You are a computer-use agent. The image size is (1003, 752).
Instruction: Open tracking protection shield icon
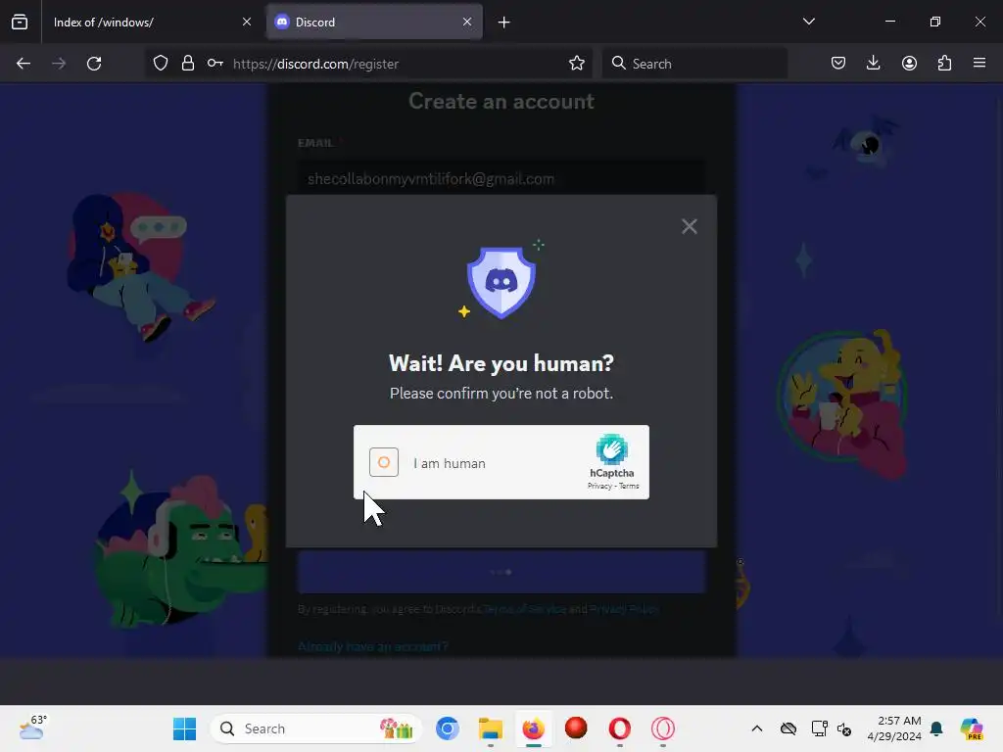click(x=161, y=64)
